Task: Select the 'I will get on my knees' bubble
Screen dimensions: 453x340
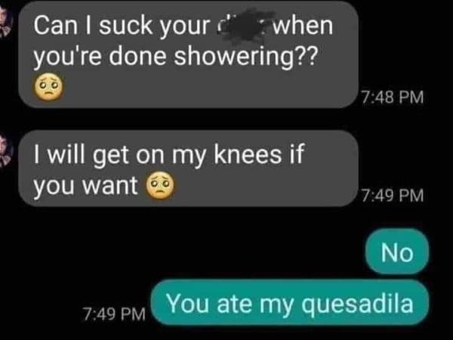Action: pyautogui.click(x=188, y=168)
